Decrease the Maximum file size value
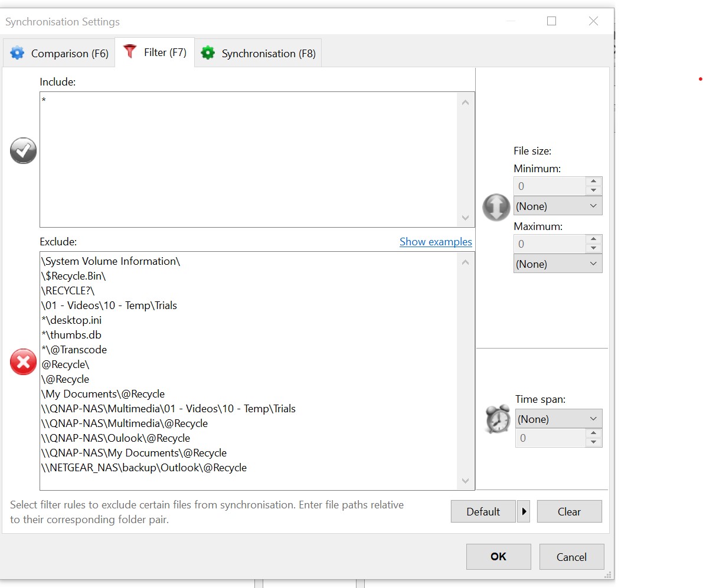 click(x=594, y=248)
